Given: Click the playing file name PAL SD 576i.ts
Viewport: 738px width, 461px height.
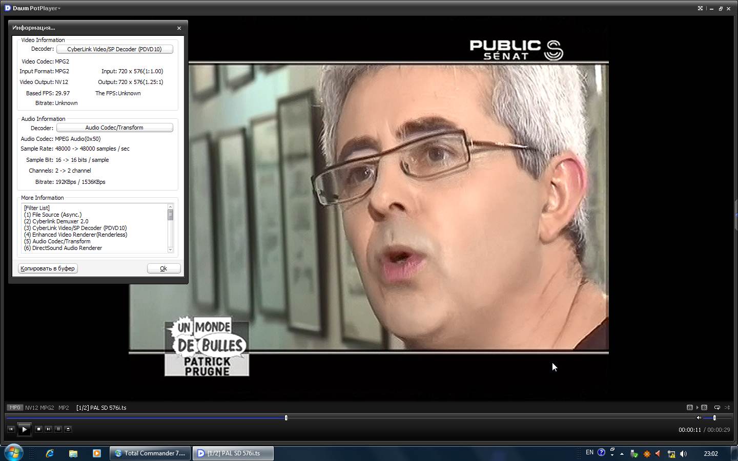Looking at the screenshot, I should pyautogui.click(x=101, y=408).
